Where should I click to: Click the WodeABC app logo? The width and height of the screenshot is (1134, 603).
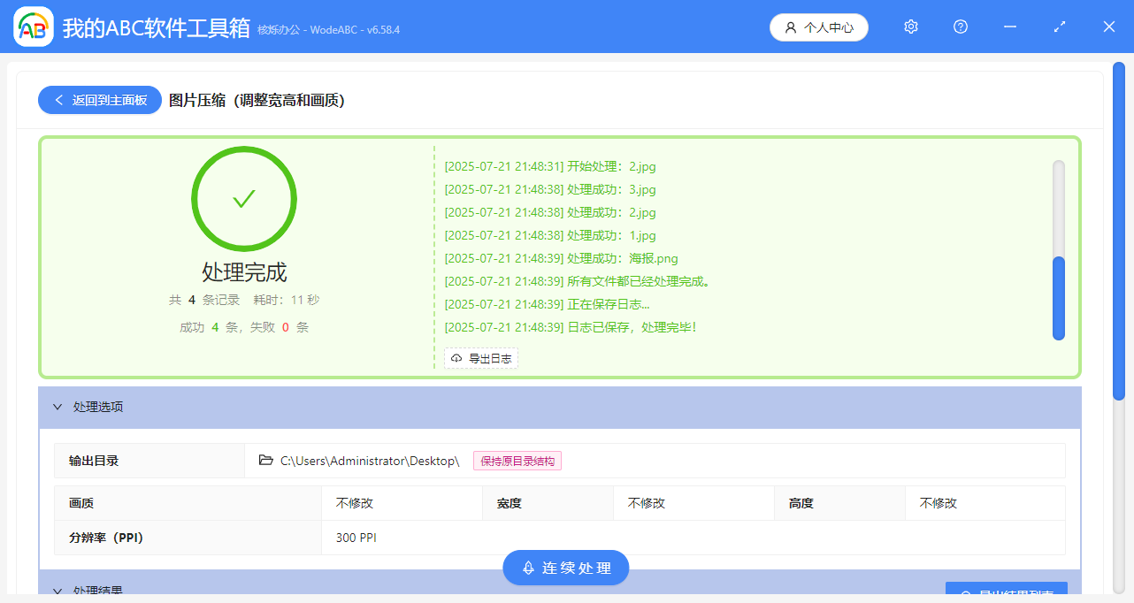click(33, 27)
